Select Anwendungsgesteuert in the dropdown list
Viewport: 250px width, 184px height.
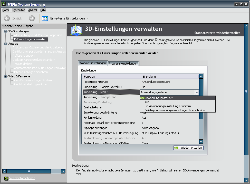click(178, 98)
